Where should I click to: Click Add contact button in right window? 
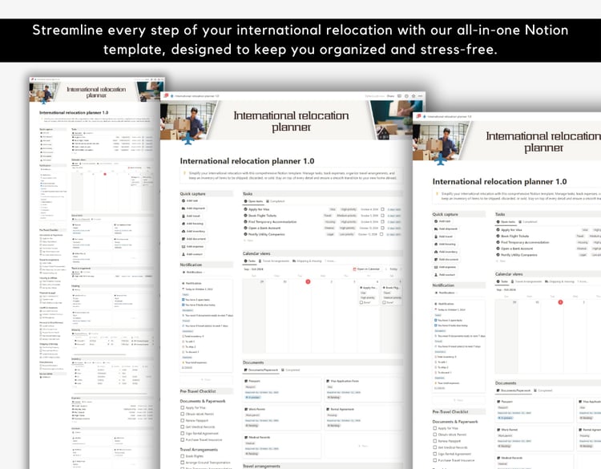click(445, 275)
